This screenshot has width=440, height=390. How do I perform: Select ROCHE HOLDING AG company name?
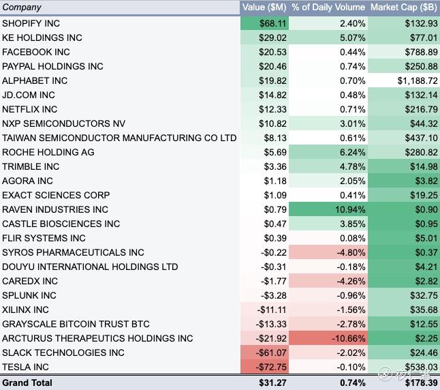point(48,152)
